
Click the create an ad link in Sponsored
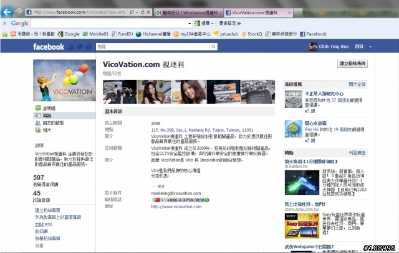coord(357,153)
